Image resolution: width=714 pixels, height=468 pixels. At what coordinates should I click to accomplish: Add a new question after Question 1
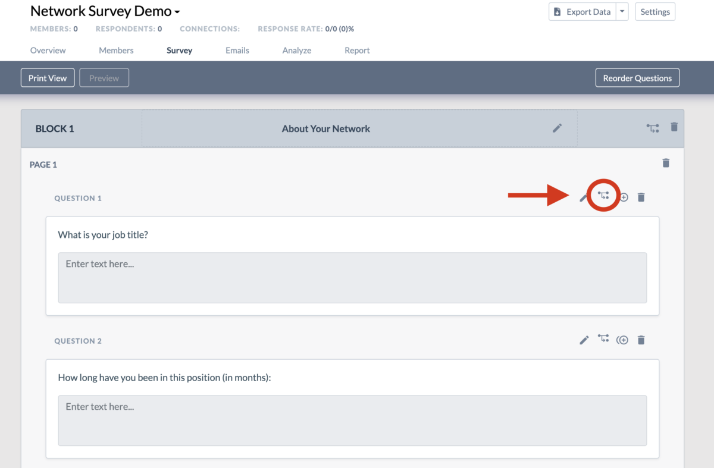(x=623, y=197)
